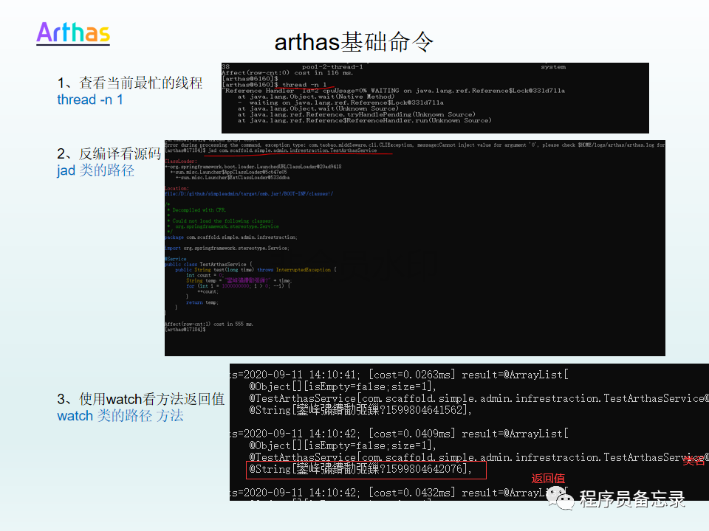Click the watch result line with 'cost=0.0409ms'

(400, 434)
